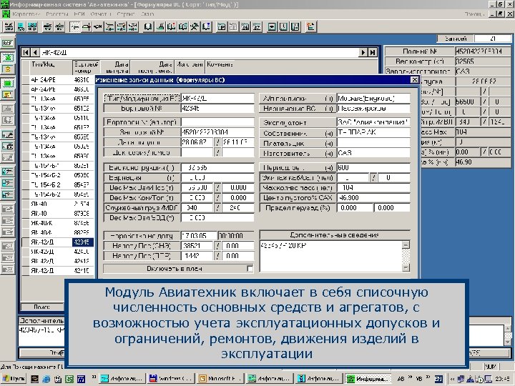Open the Отчеты menu
Screen dimensions: 515x386
[101, 14]
